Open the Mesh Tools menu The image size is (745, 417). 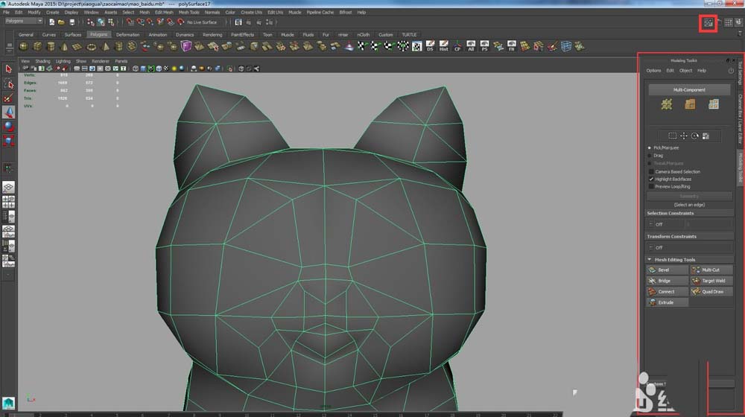[x=188, y=13]
